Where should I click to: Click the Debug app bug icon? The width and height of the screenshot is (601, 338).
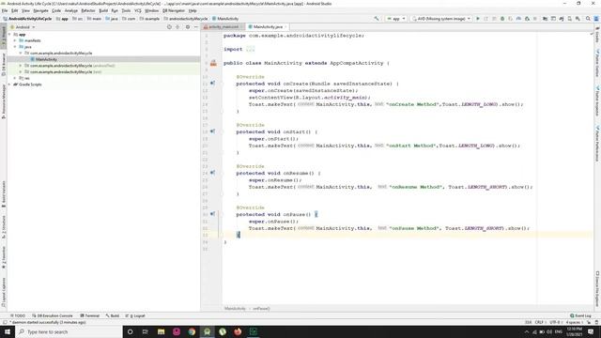[502, 19]
